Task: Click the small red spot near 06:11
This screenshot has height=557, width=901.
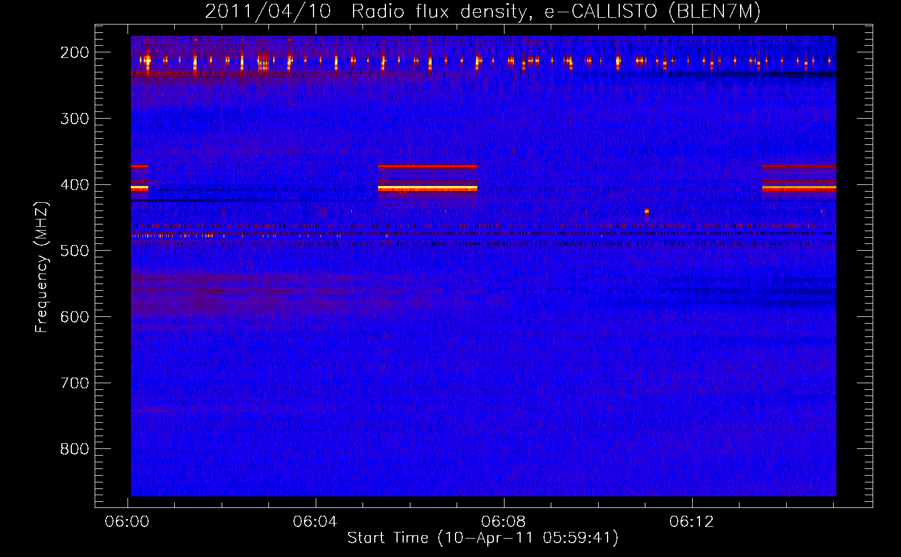Action: tap(647, 212)
